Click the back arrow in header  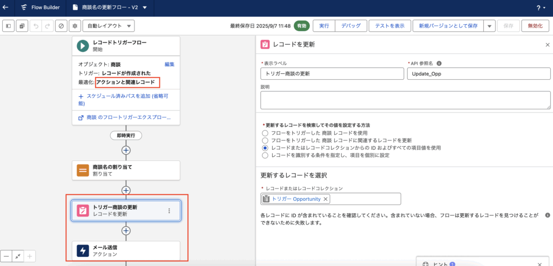[x=6, y=8]
